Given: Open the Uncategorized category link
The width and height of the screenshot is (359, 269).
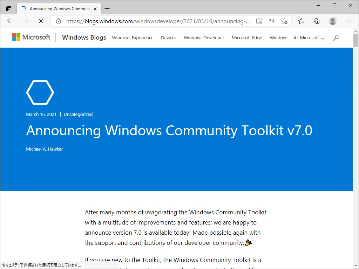Looking at the screenshot, I should coord(78,114).
